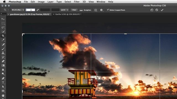
Task: Open the Filter menu
Action: pyautogui.click(x=77, y=2)
